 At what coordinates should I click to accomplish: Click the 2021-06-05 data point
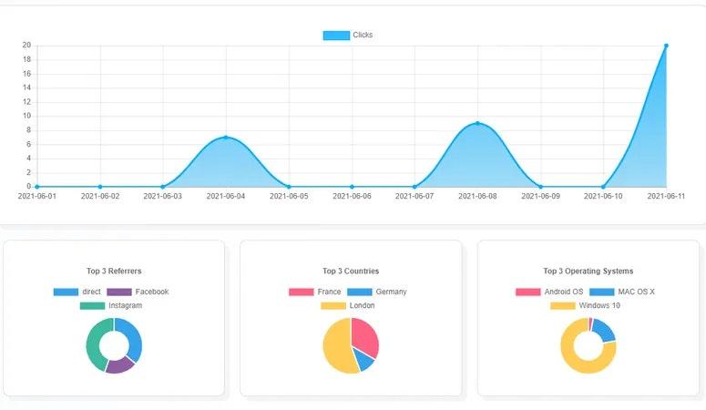coord(289,187)
